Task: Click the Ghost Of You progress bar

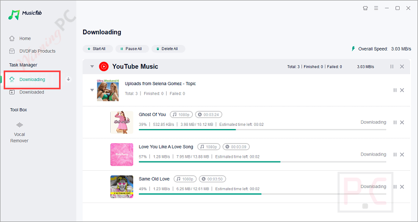Action: click(262, 130)
